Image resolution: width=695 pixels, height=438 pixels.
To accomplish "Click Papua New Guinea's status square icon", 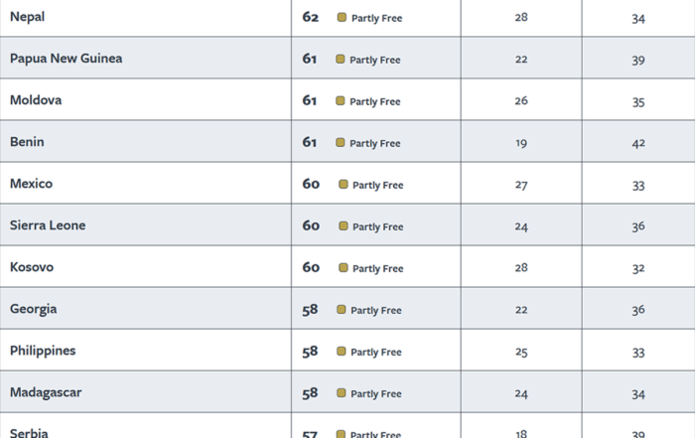I will (x=341, y=60).
